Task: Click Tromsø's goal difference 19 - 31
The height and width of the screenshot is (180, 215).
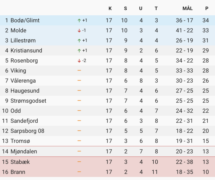Action: click(x=184, y=141)
